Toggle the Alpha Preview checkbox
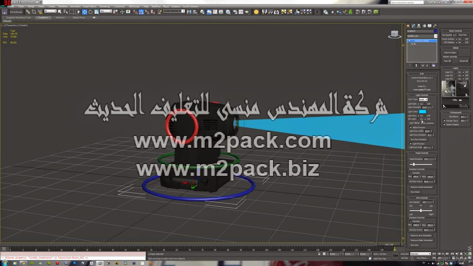Viewport: 473px width, 266px height. coord(411,127)
